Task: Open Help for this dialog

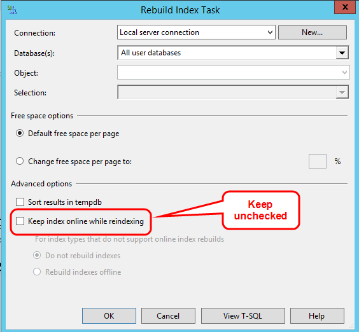Action: [317, 315]
